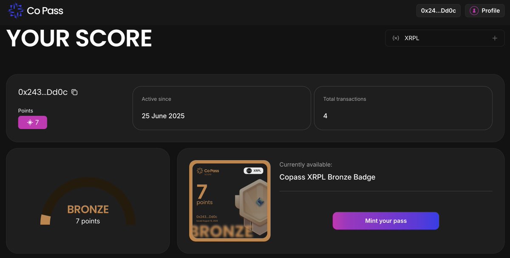510x258 pixels.
Task: Click the Profile avatar icon
Action: [x=474, y=11]
